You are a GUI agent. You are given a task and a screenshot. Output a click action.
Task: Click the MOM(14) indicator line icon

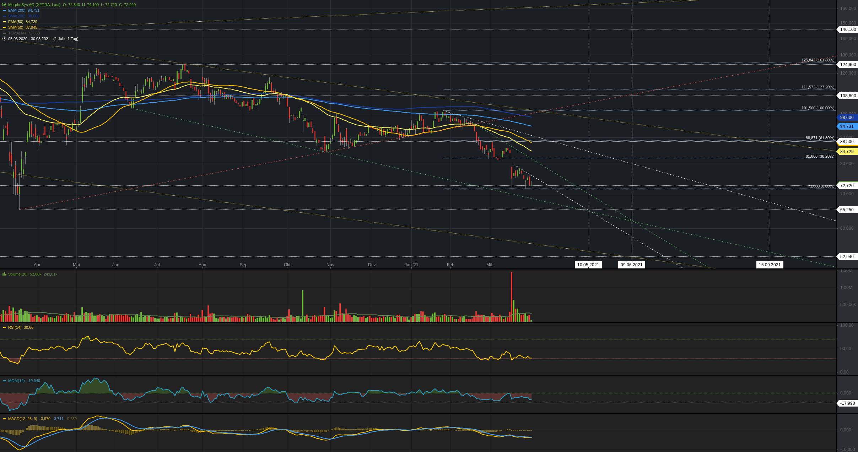(5, 381)
